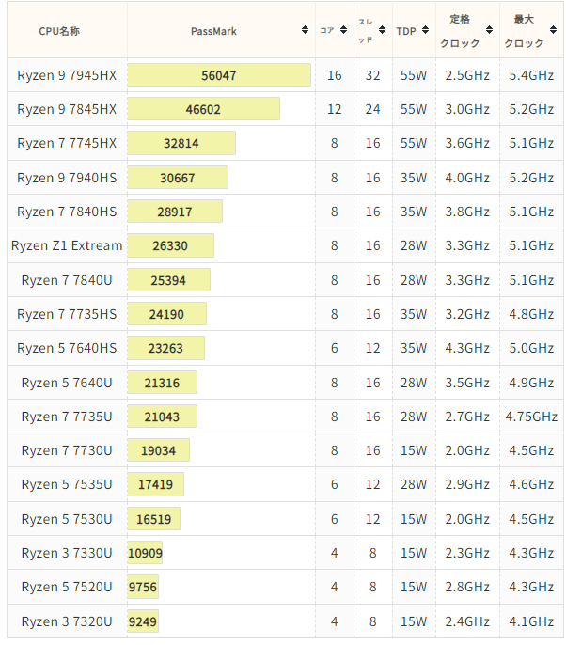Click the PassMark column sort arrows
Viewport: 566px width, 645px height.
(306, 31)
